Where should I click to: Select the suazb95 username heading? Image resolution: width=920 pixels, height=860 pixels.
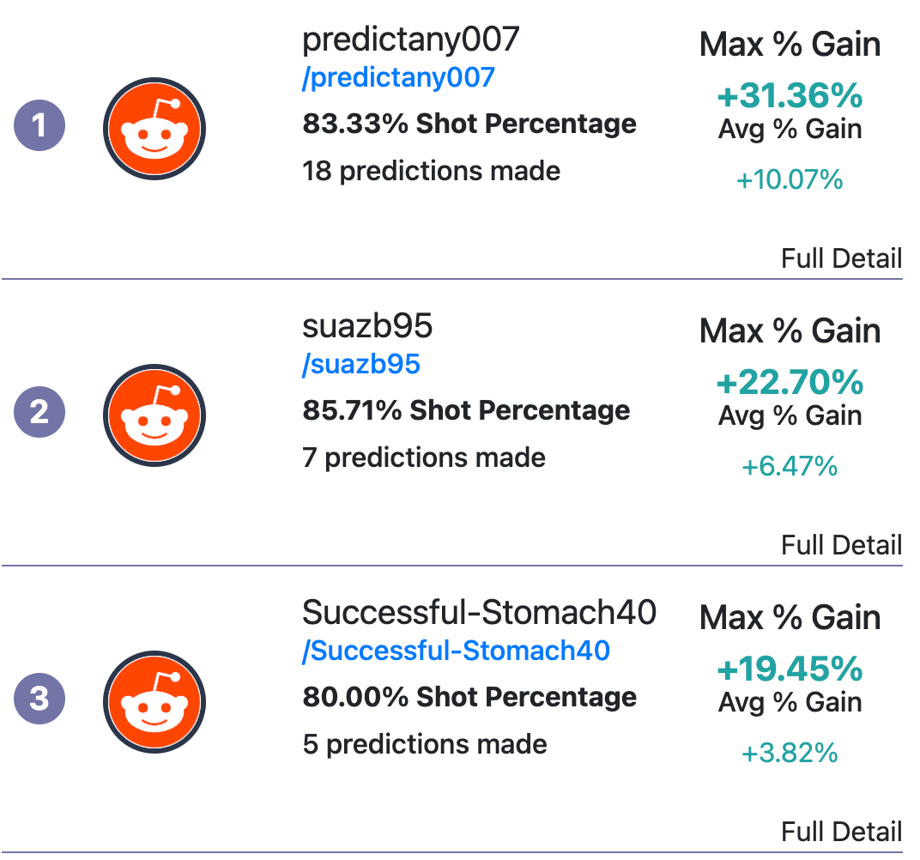[x=367, y=326]
